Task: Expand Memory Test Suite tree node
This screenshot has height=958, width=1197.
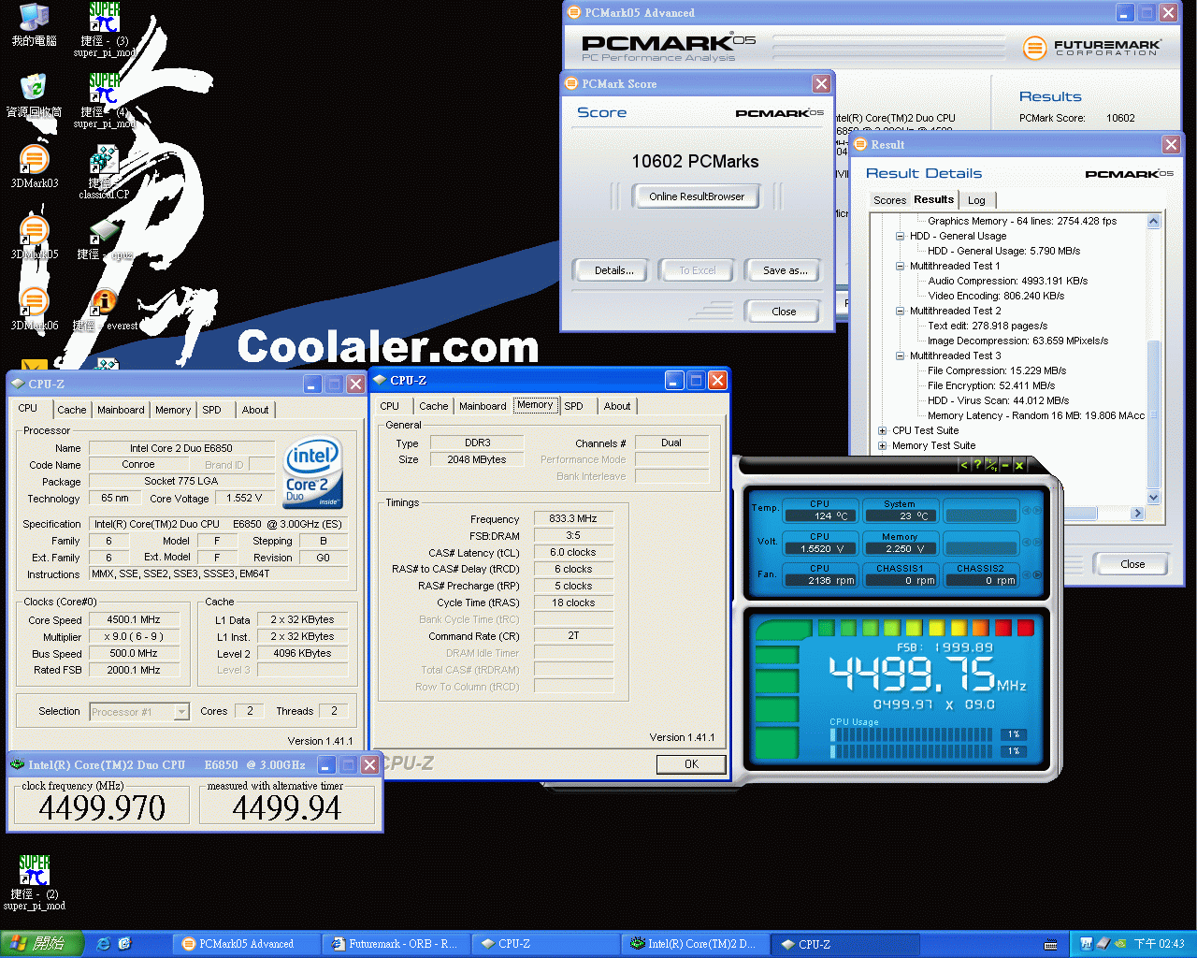Action: click(882, 445)
